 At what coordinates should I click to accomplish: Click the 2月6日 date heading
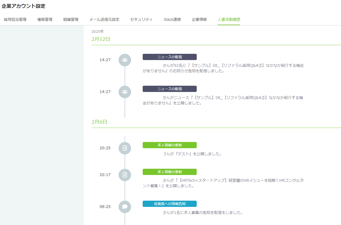(x=99, y=122)
